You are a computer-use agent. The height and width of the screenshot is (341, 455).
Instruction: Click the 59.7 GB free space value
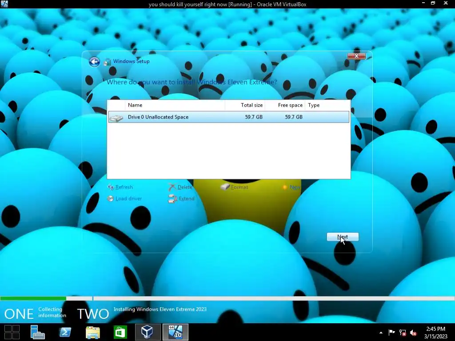(x=294, y=117)
